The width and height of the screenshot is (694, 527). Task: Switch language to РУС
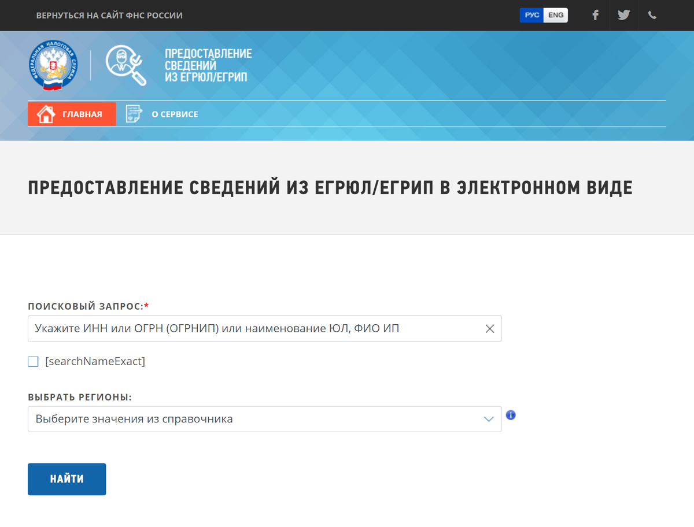[532, 15]
